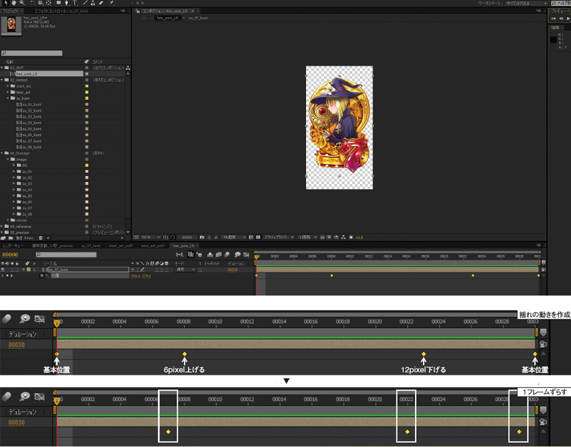Click the Graph Editor icon in the upper timeline
The width and height of the screenshot is (571, 447).
(x=246, y=254)
